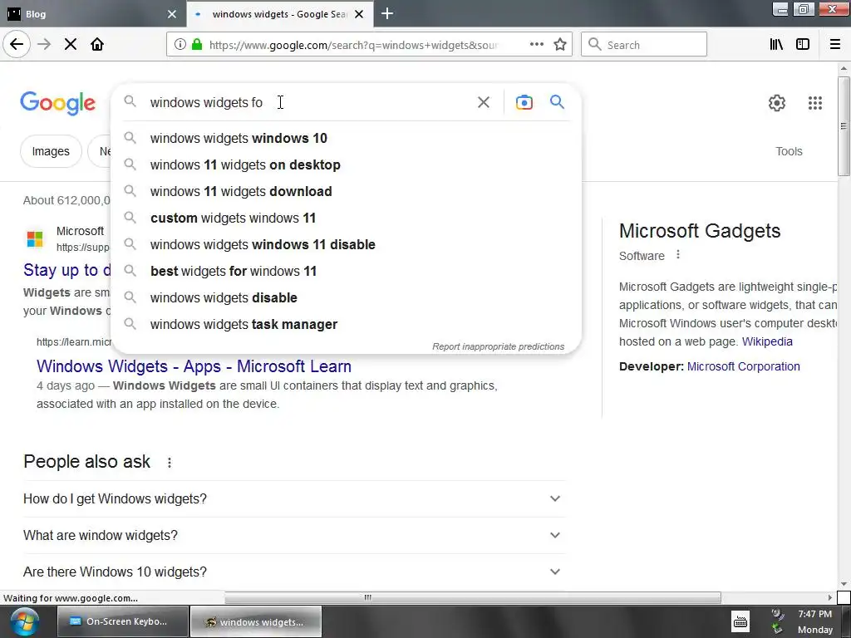Choose suggestion custom widgets windows 11
The width and height of the screenshot is (851, 638).
click(x=346, y=218)
